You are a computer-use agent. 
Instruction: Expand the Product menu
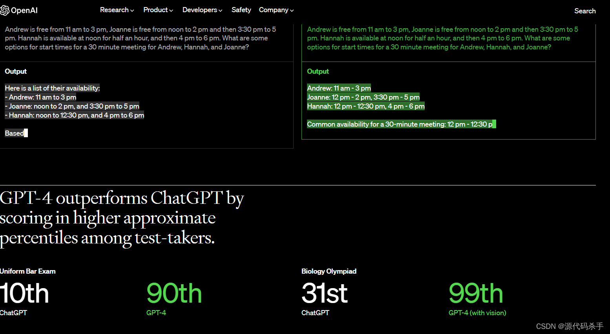pyautogui.click(x=158, y=10)
